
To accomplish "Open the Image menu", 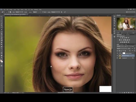I will (11, 10).
